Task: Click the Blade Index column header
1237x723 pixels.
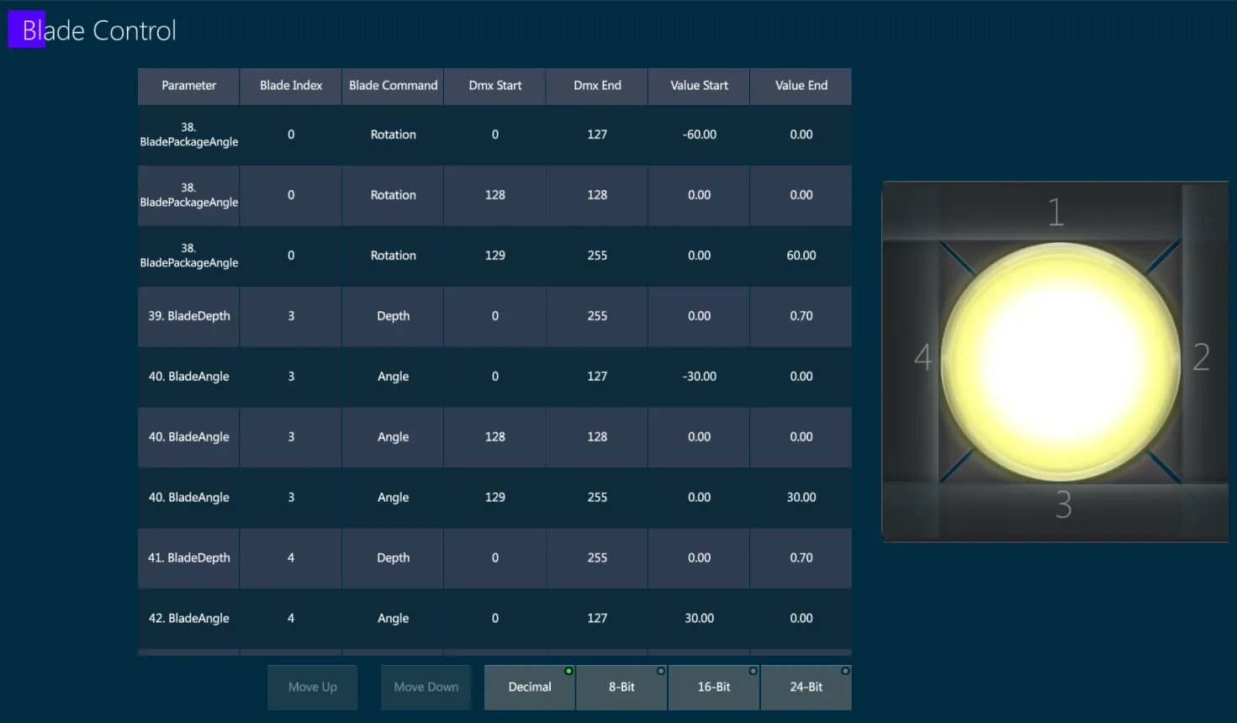Action: point(291,86)
